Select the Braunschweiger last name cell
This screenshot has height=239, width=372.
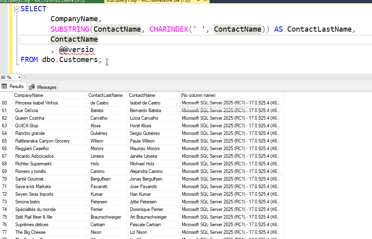(x=106, y=217)
